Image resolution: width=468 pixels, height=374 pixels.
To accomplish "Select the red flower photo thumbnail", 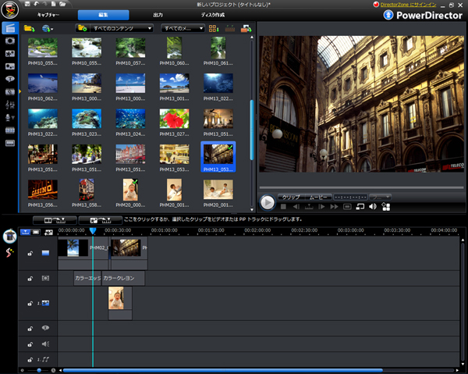I will coord(174,118).
